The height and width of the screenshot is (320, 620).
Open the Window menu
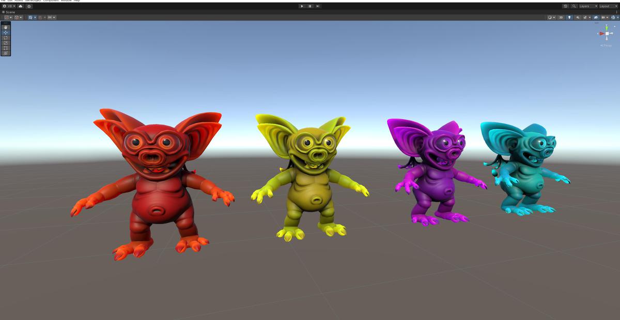pyautogui.click(x=67, y=1)
